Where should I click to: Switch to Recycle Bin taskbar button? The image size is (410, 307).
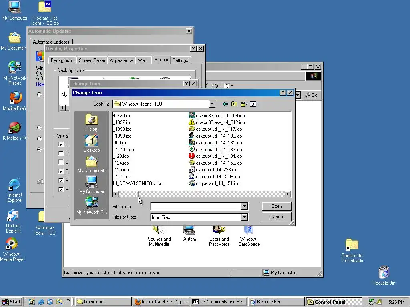[276, 302]
